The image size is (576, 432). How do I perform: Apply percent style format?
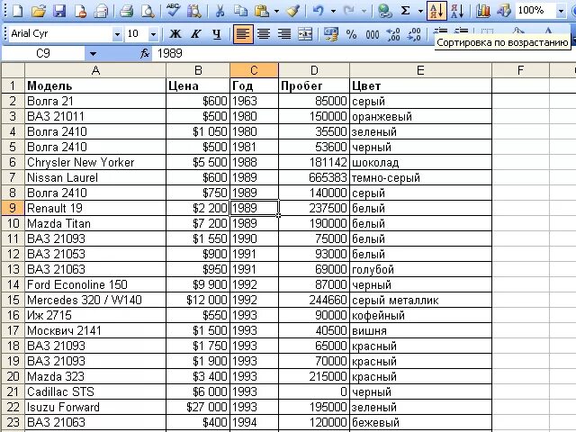tap(351, 34)
